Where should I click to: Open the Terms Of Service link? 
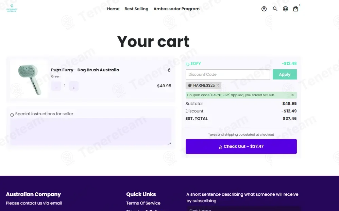click(143, 203)
